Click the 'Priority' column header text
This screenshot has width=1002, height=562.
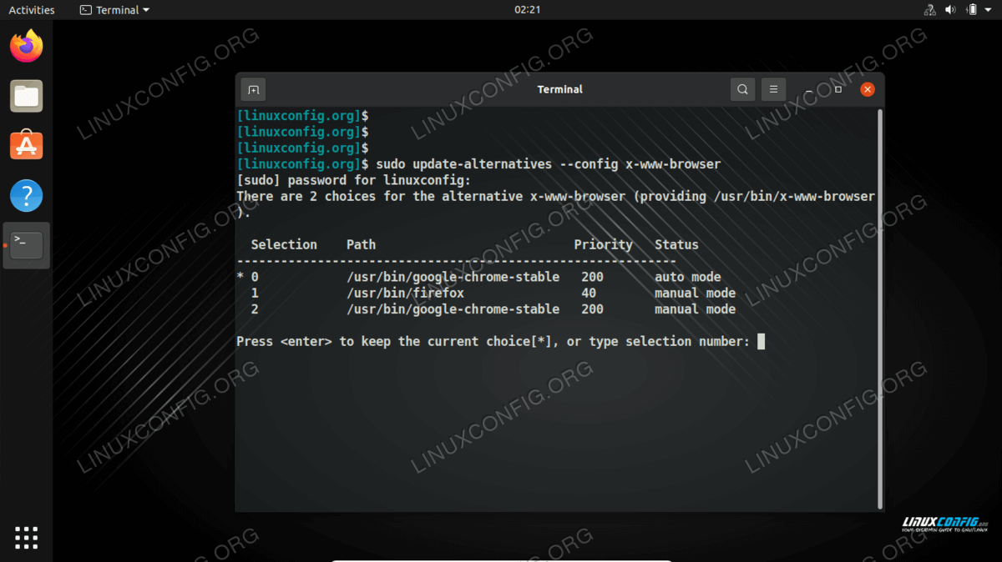point(603,245)
